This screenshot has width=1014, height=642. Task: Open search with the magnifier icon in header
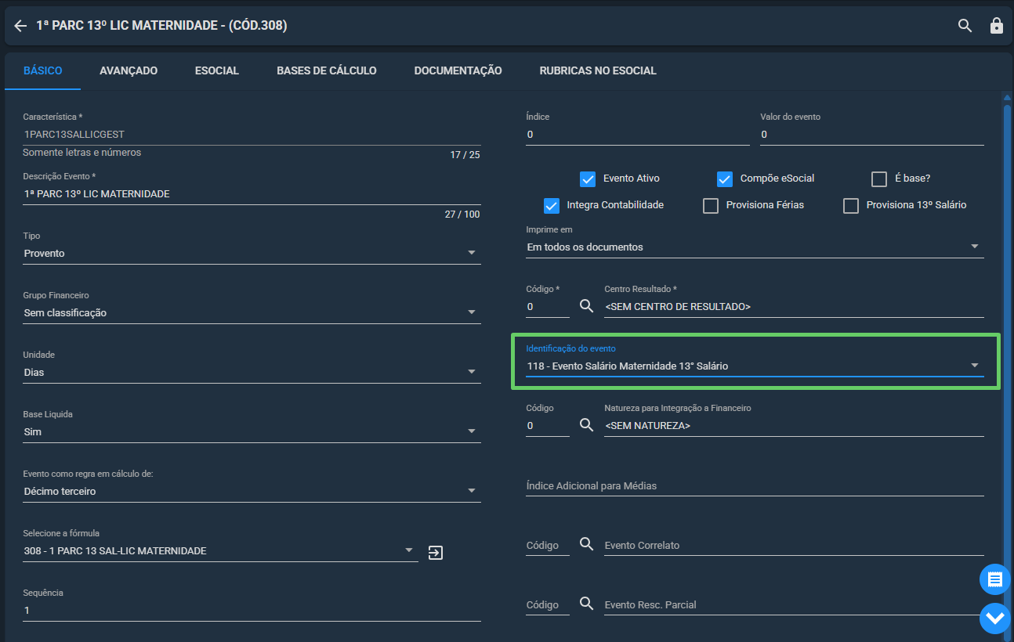click(965, 26)
